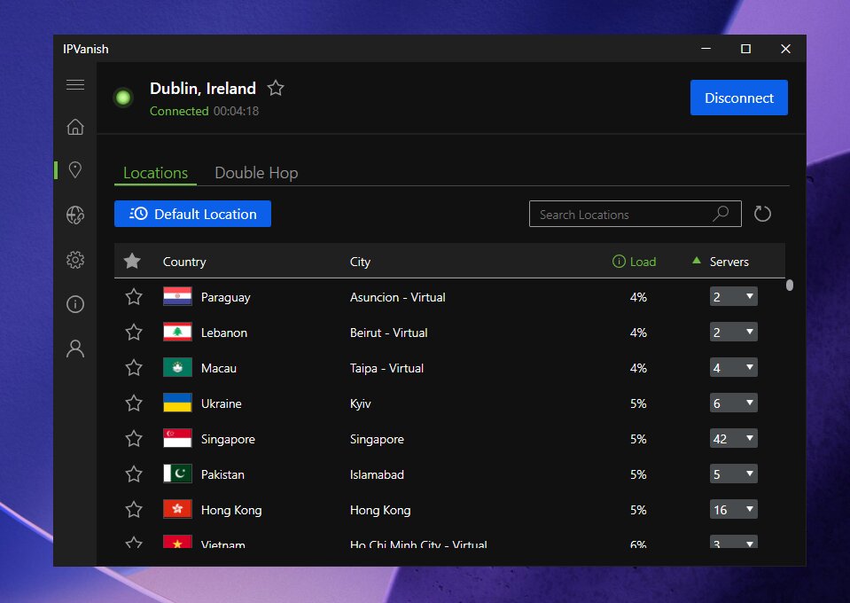Screen dimensions: 850x603
Task: Close the IPVanish window
Action: [785, 48]
